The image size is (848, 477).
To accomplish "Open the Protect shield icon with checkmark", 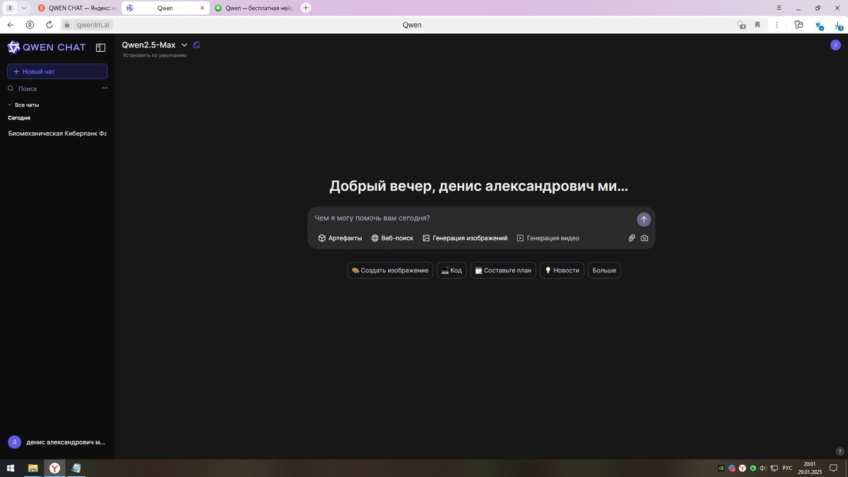I will 820,25.
